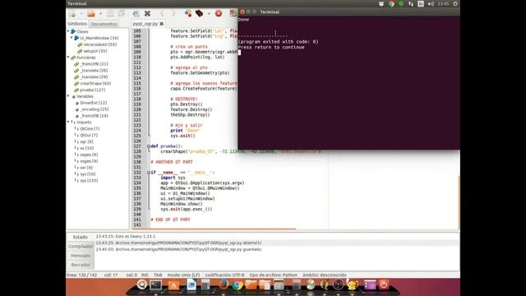Switch to the Símbolos sidebar tab

coord(77,24)
